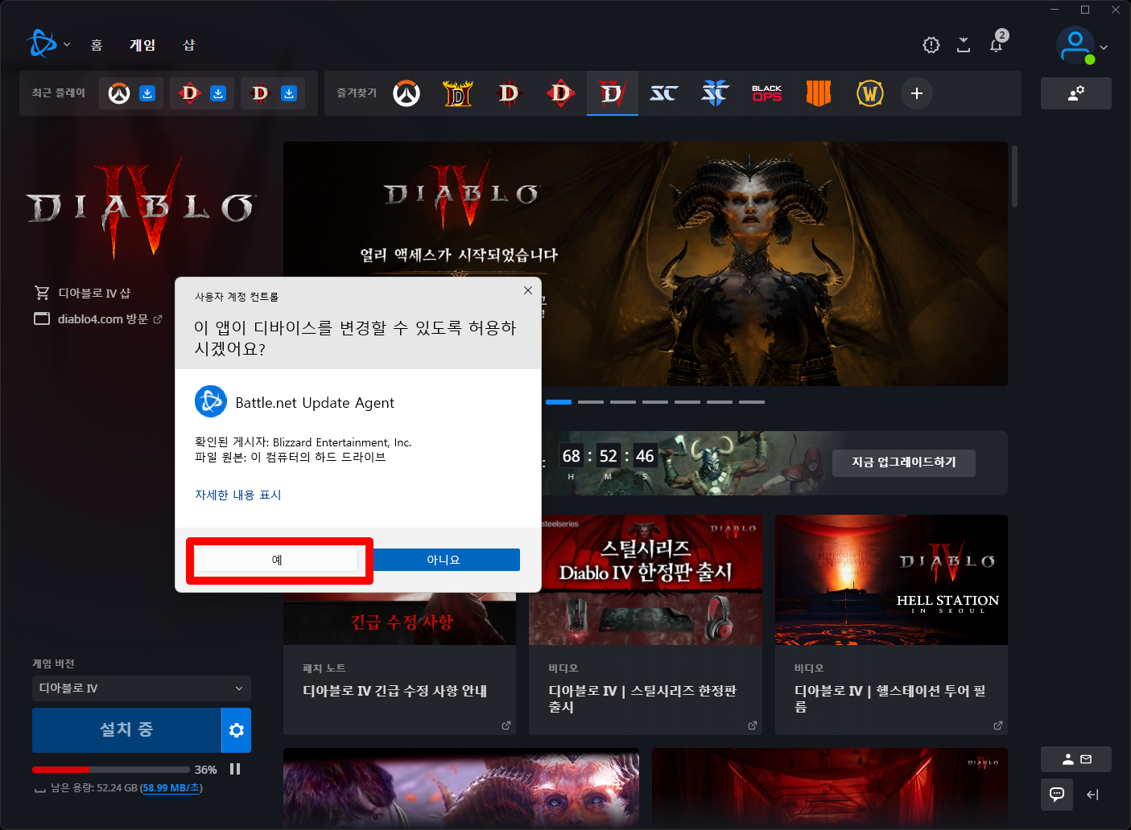This screenshot has width=1131, height=830.
Task: Select the first carousel indicator dash
Action: (559, 401)
